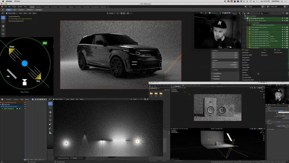Jump to the timeline end frame

click(x=47, y=99)
